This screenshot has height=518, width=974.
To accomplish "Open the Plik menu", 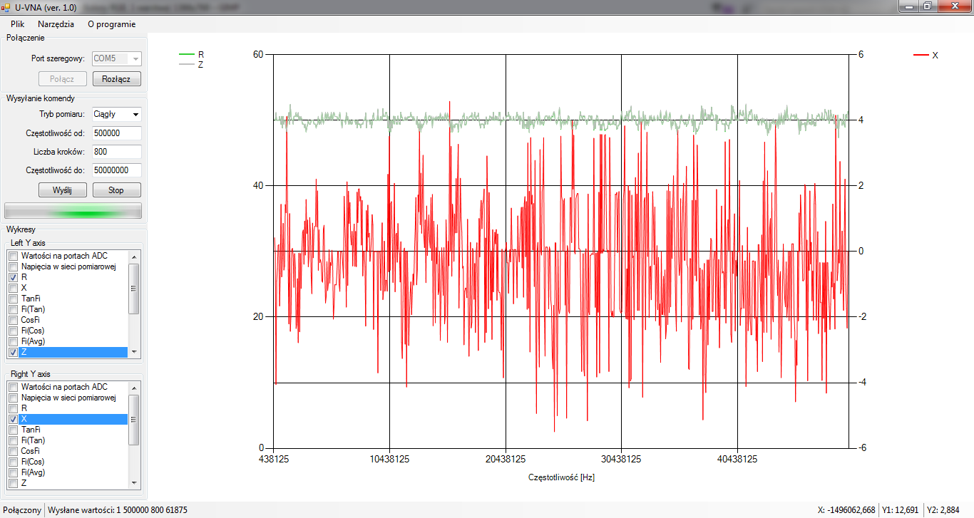I will pyautogui.click(x=18, y=24).
